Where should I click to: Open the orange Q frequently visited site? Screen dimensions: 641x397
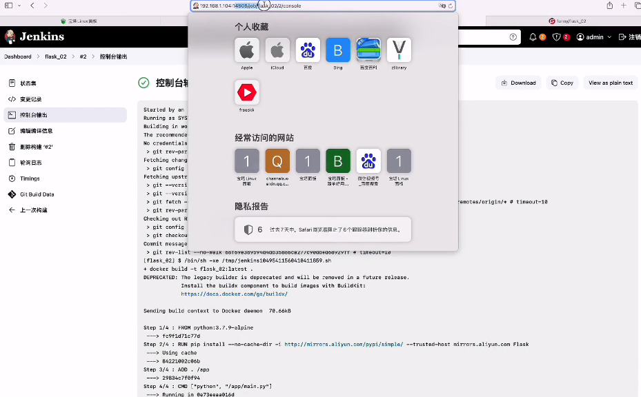[x=277, y=161]
